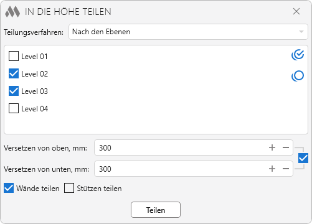Click the check-all levels icon

(298, 55)
